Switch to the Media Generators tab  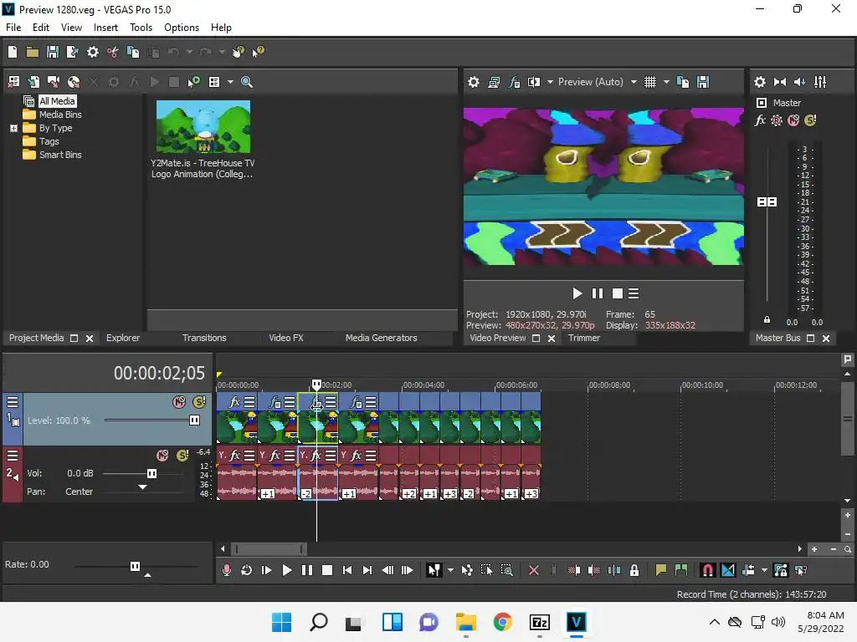[381, 338]
